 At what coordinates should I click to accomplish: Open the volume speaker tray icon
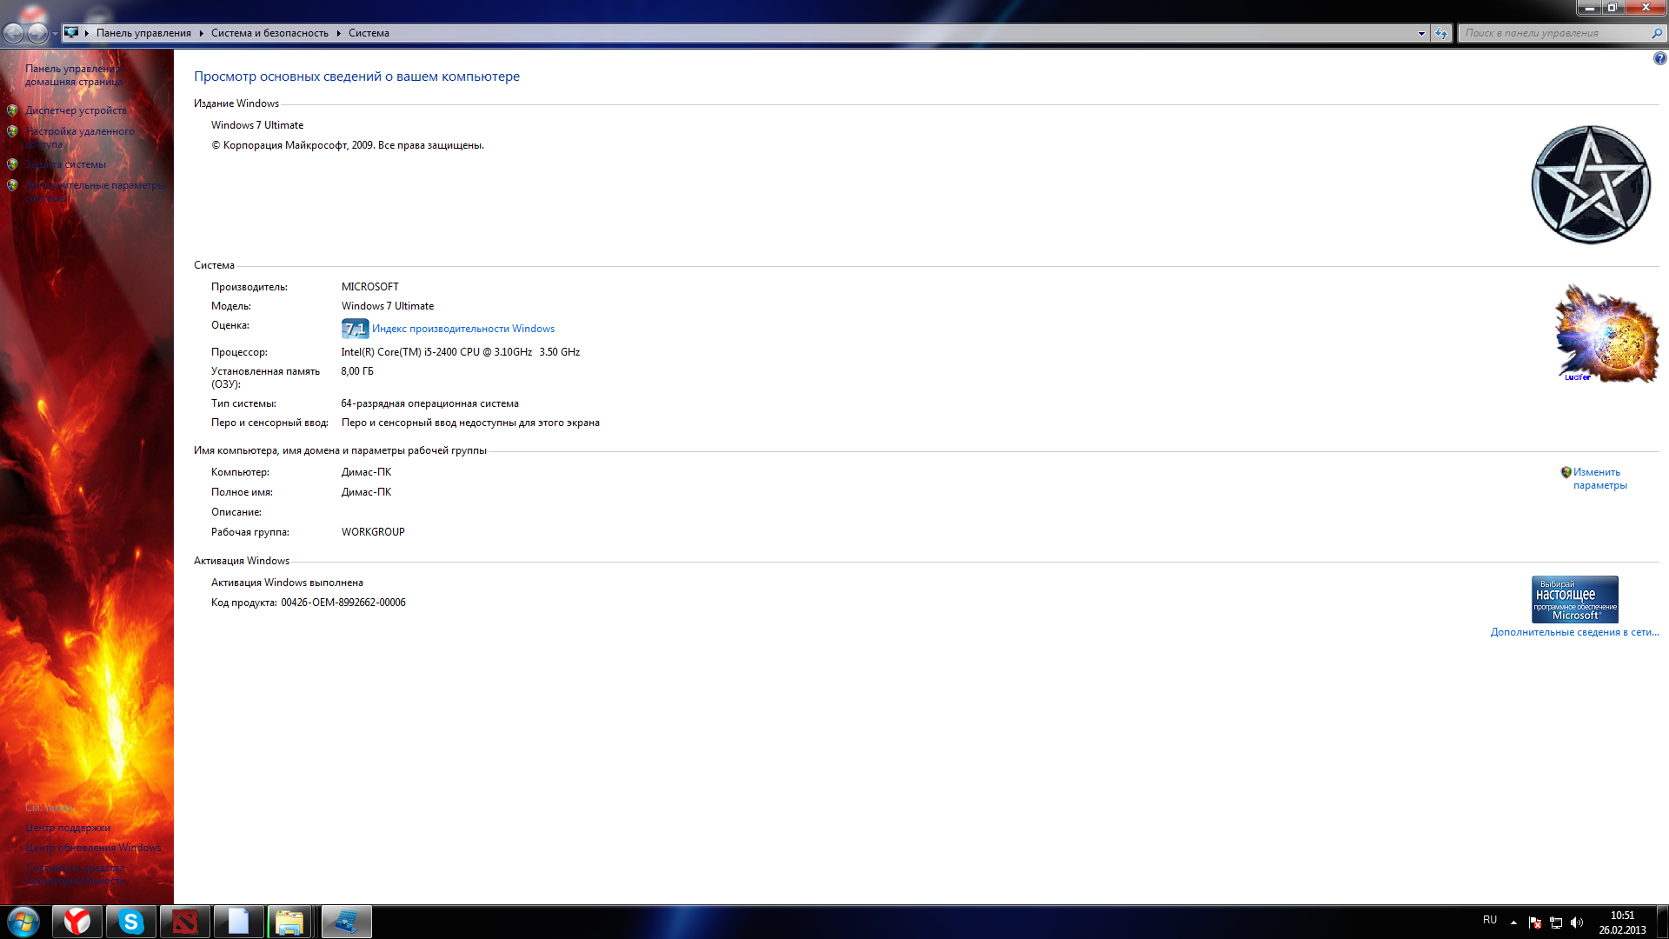[x=1577, y=922]
